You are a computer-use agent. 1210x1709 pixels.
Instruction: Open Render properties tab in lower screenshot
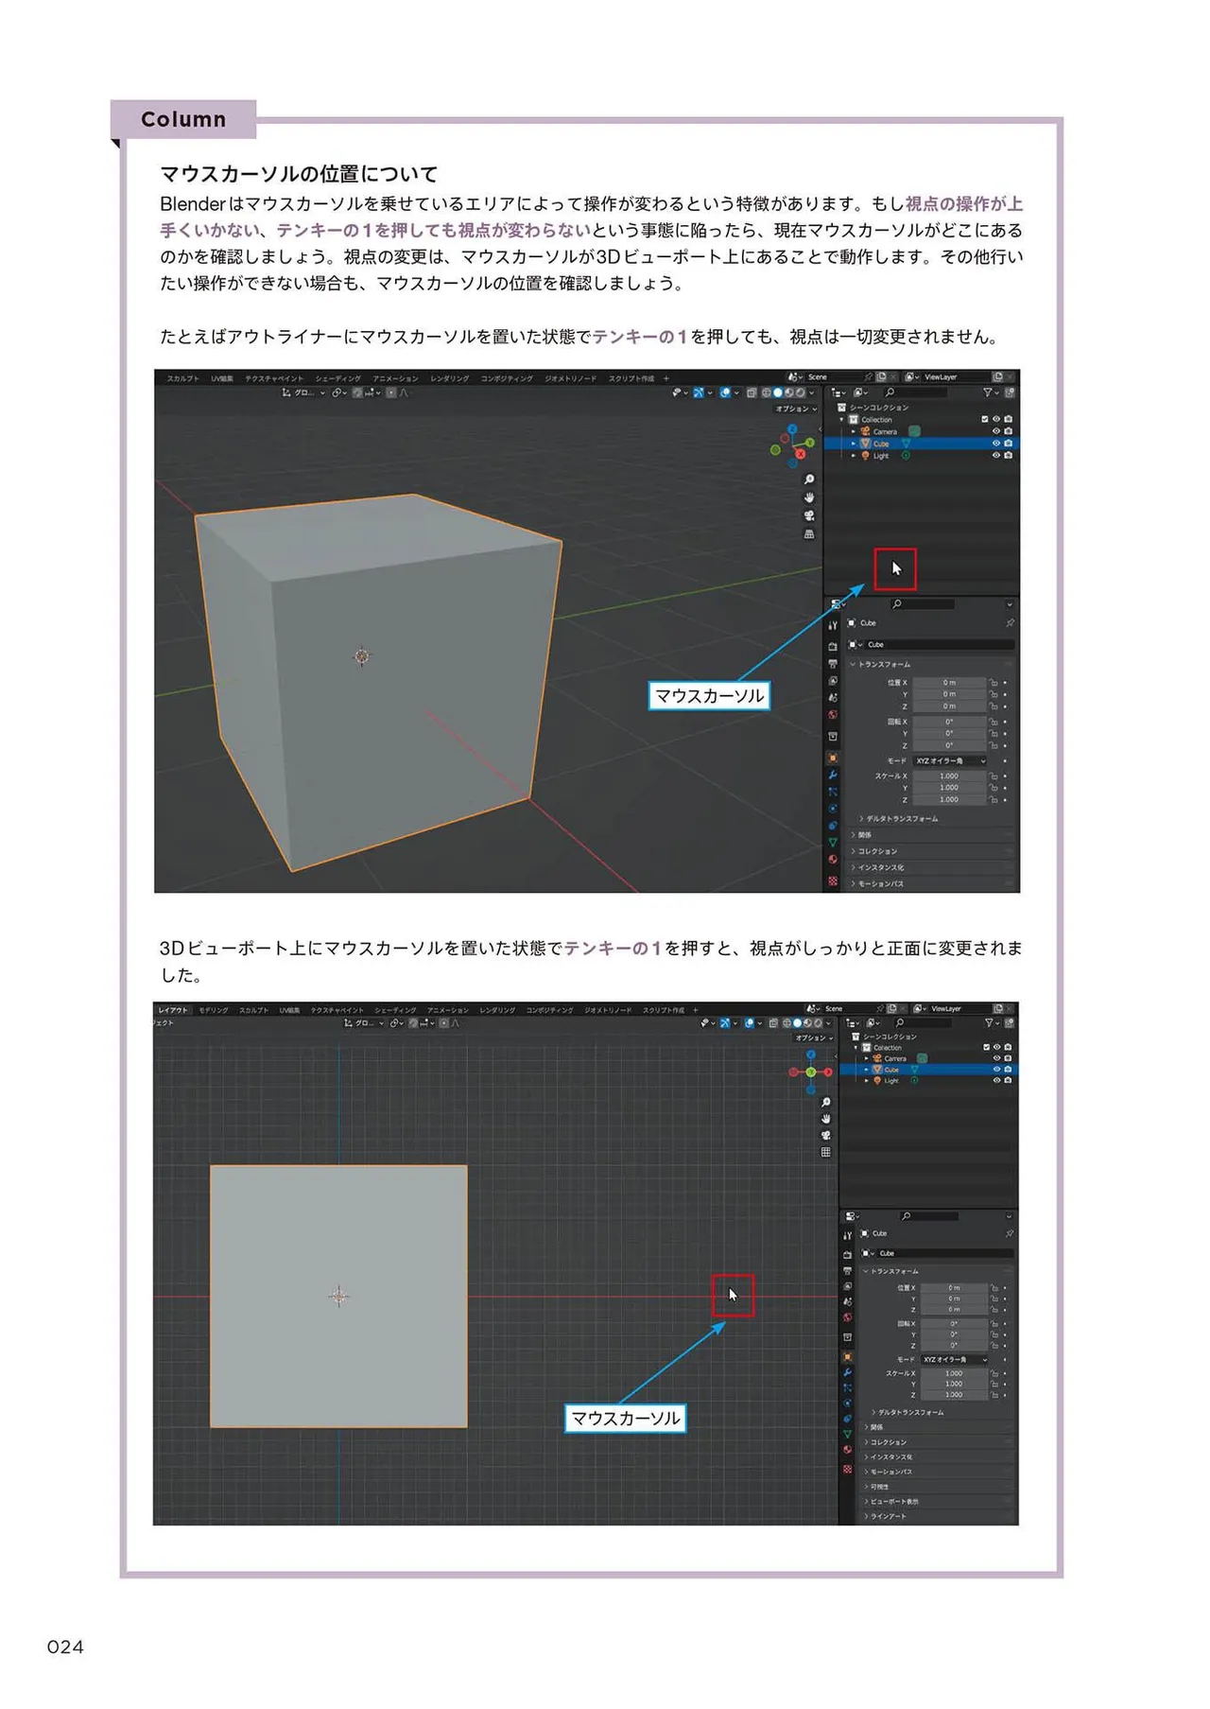[x=847, y=1254]
